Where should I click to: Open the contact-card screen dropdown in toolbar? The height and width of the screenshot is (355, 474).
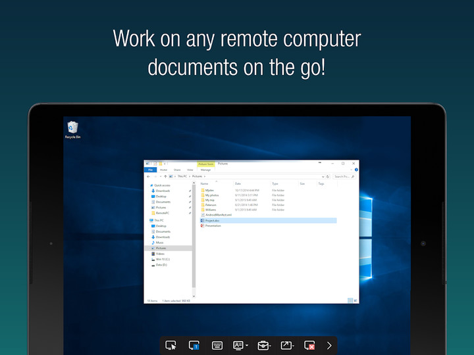coord(240,345)
